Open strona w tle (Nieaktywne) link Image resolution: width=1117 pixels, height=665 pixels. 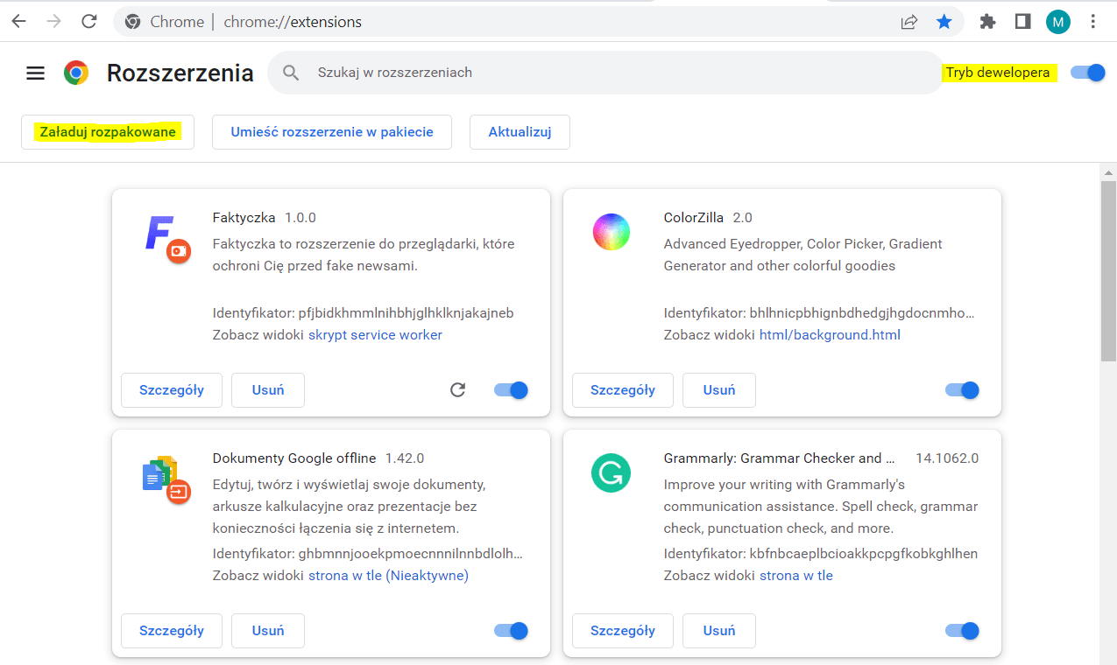point(388,576)
